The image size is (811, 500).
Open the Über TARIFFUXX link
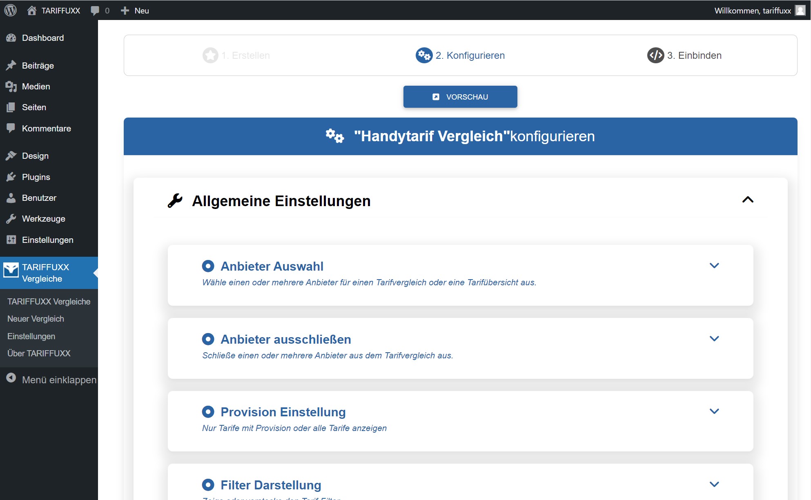(39, 353)
